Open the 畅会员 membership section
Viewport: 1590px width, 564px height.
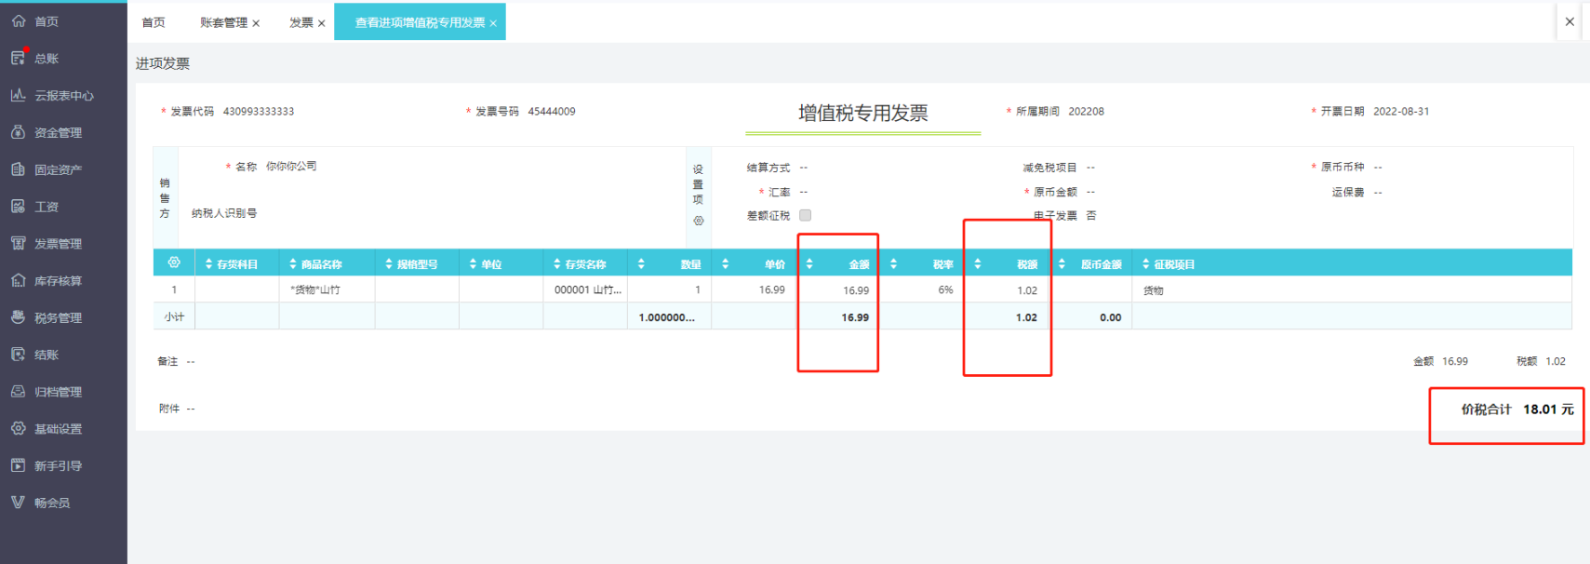coord(51,503)
